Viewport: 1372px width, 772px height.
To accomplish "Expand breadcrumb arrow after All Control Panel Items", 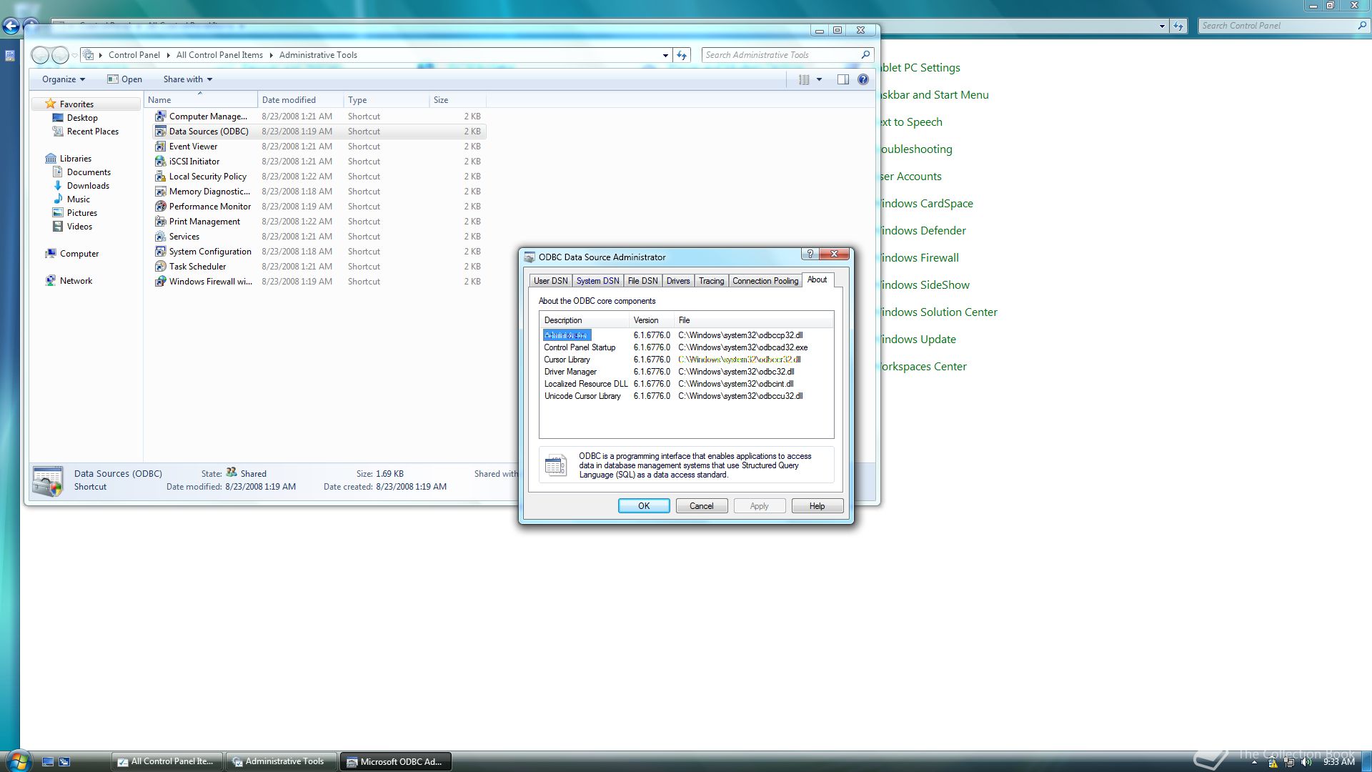I will [x=271, y=55].
